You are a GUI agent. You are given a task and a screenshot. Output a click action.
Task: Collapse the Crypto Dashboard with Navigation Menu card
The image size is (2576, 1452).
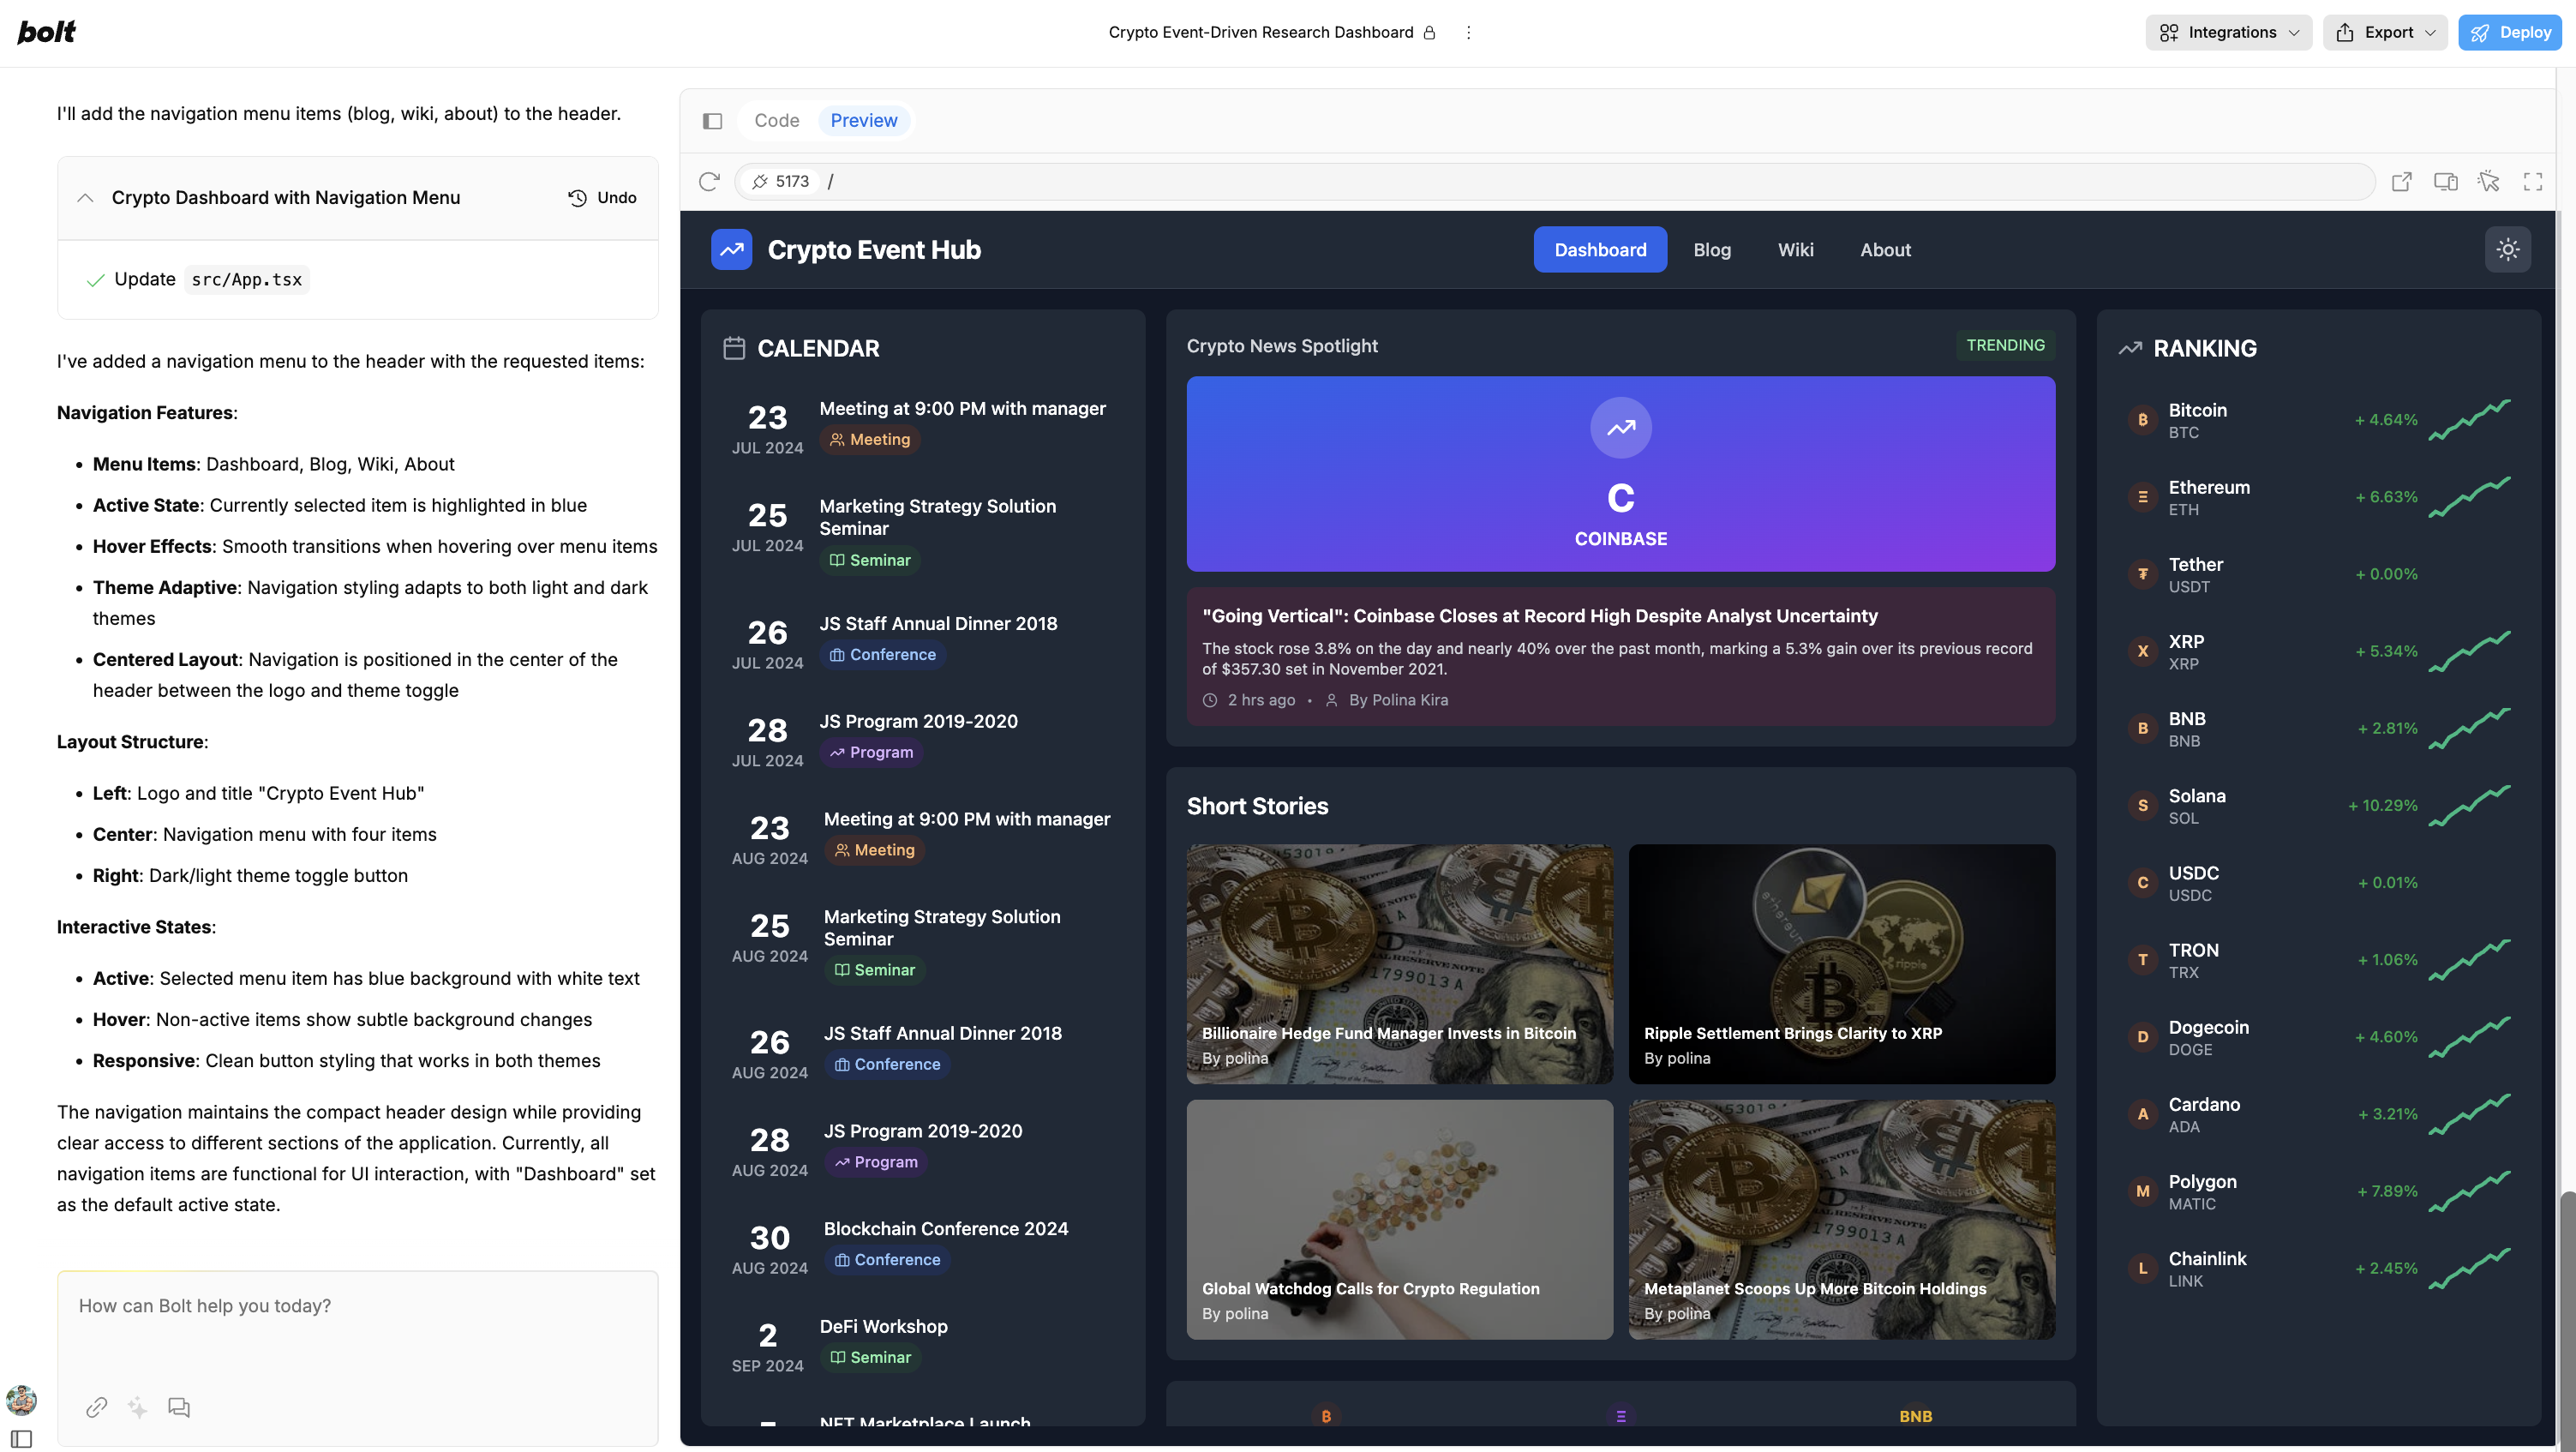pos(86,198)
